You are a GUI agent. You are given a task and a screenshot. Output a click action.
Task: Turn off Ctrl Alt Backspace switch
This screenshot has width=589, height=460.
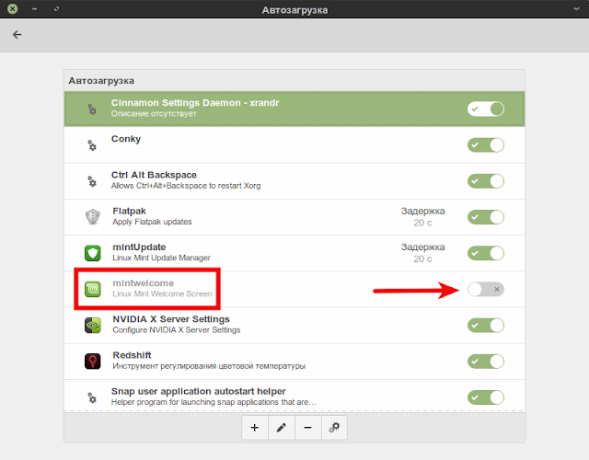tap(486, 181)
